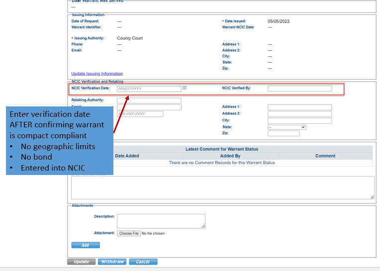Click the Add attachment button
The width and height of the screenshot is (380, 271).
click(86, 245)
